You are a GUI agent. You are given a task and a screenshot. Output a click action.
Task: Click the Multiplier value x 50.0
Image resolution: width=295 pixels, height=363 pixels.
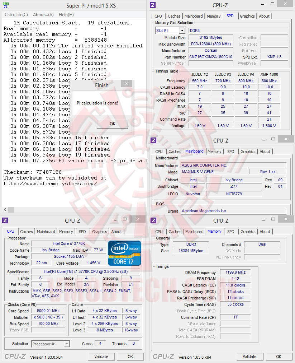click(x=48, y=317)
